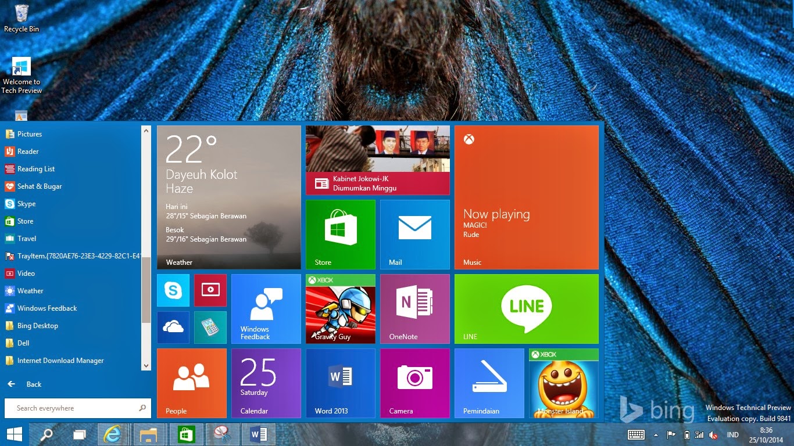Launch Skype from its blue tile
The width and height of the screenshot is (794, 446).
tap(173, 290)
